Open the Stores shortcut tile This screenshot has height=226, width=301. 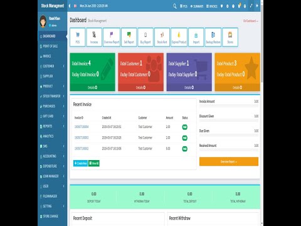pos(230,37)
